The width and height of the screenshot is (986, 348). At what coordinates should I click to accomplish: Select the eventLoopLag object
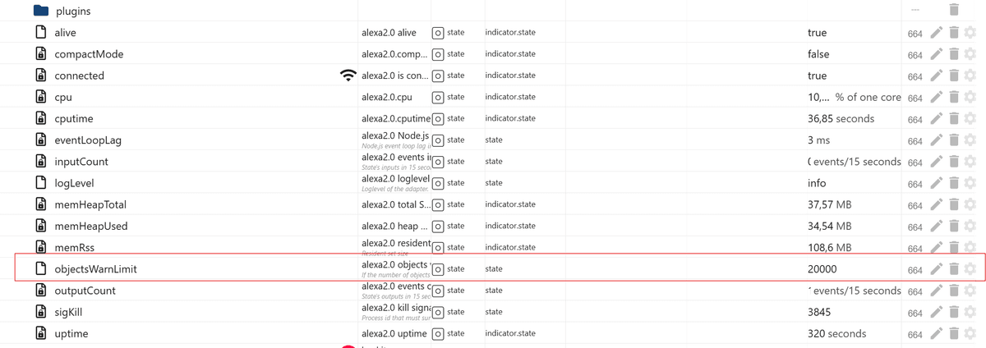point(87,140)
